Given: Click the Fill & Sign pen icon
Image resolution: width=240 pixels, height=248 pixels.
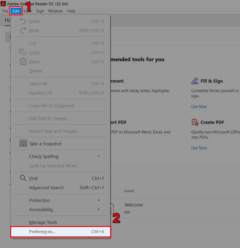Looking at the screenshot, I should 195,81.
